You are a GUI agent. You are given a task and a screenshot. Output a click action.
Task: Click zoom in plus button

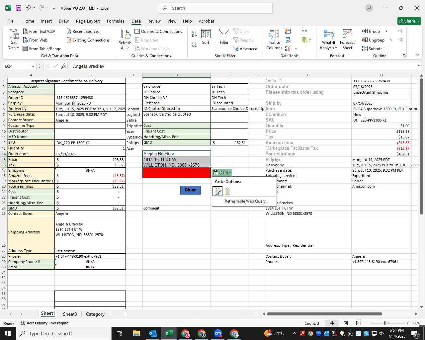point(407,323)
